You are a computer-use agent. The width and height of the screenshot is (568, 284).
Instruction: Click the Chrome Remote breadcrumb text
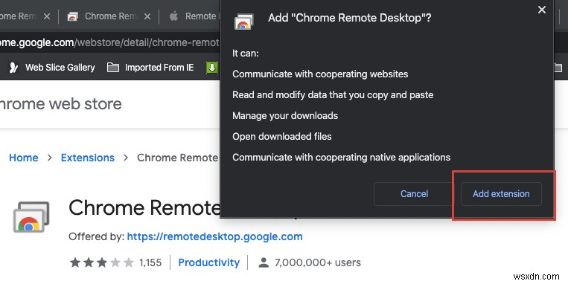[x=177, y=158]
